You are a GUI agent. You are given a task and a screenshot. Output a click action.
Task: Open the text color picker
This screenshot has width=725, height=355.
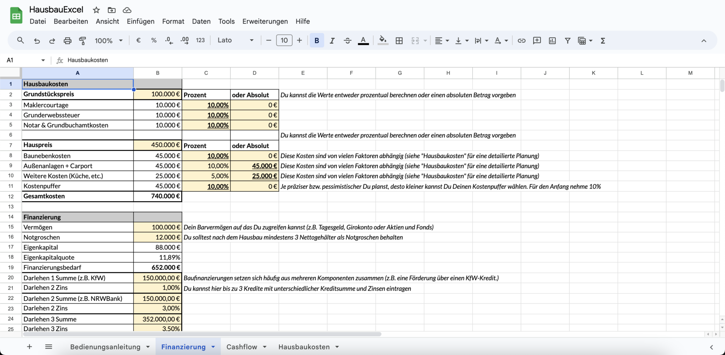(x=363, y=40)
